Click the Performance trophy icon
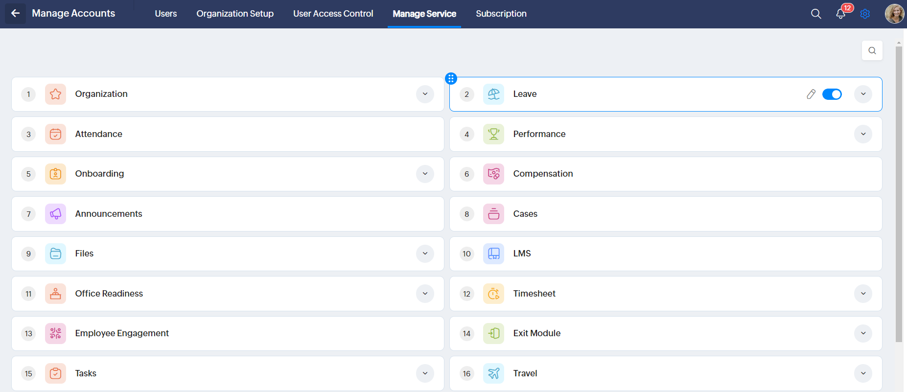 click(493, 134)
